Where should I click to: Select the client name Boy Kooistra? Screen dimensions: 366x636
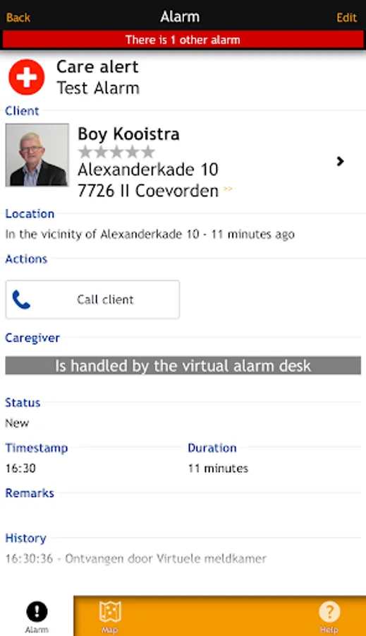[x=128, y=134]
